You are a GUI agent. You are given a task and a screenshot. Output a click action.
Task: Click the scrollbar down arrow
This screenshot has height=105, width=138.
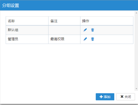point(136,89)
